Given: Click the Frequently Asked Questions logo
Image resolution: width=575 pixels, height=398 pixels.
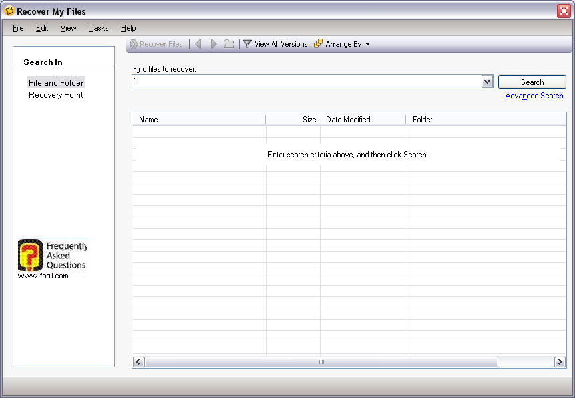Looking at the screenshot, I should click(x=31, y=256).
